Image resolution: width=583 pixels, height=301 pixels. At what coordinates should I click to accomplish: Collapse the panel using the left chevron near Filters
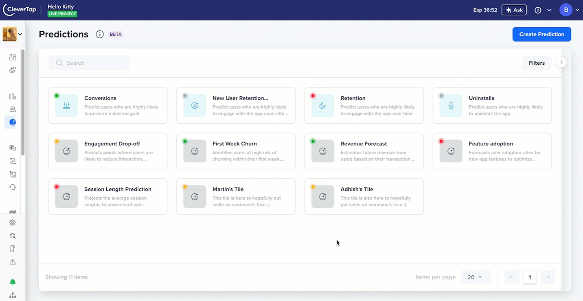click(x=561, y=62)
